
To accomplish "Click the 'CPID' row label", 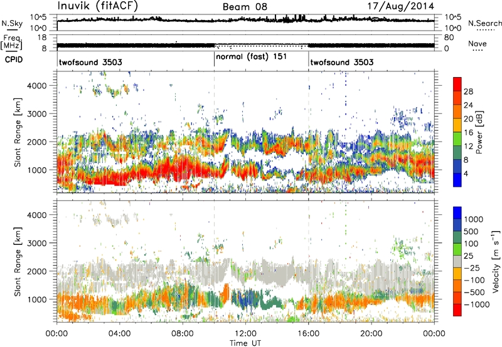I will [x=14, y=60].
